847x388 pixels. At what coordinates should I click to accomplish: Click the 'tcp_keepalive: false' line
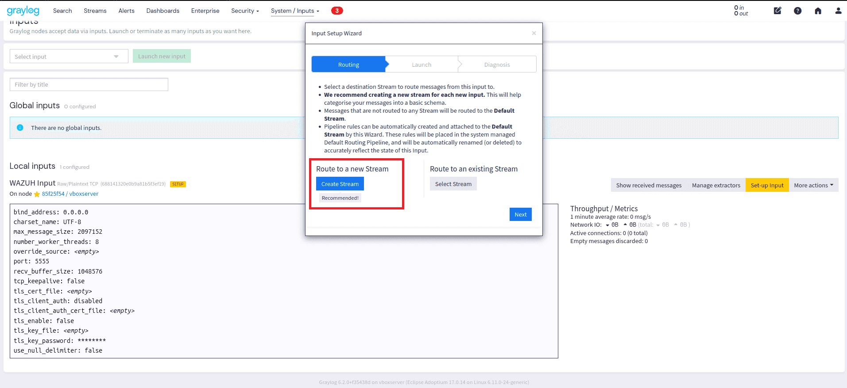point(49,281)
